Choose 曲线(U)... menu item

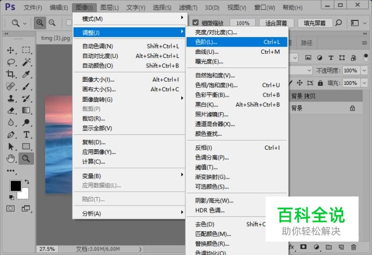[237, 52]
